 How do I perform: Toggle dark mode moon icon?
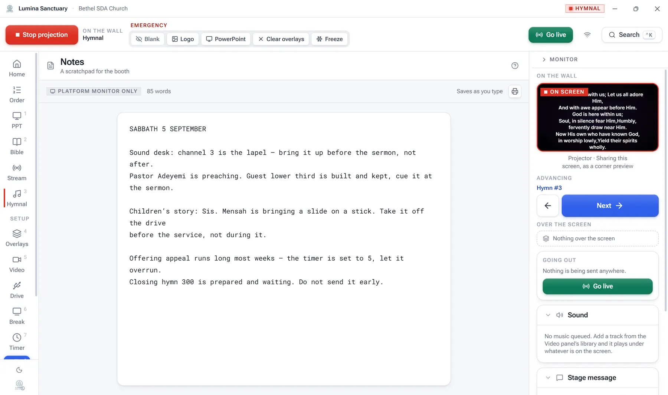[x=19, y=370]
